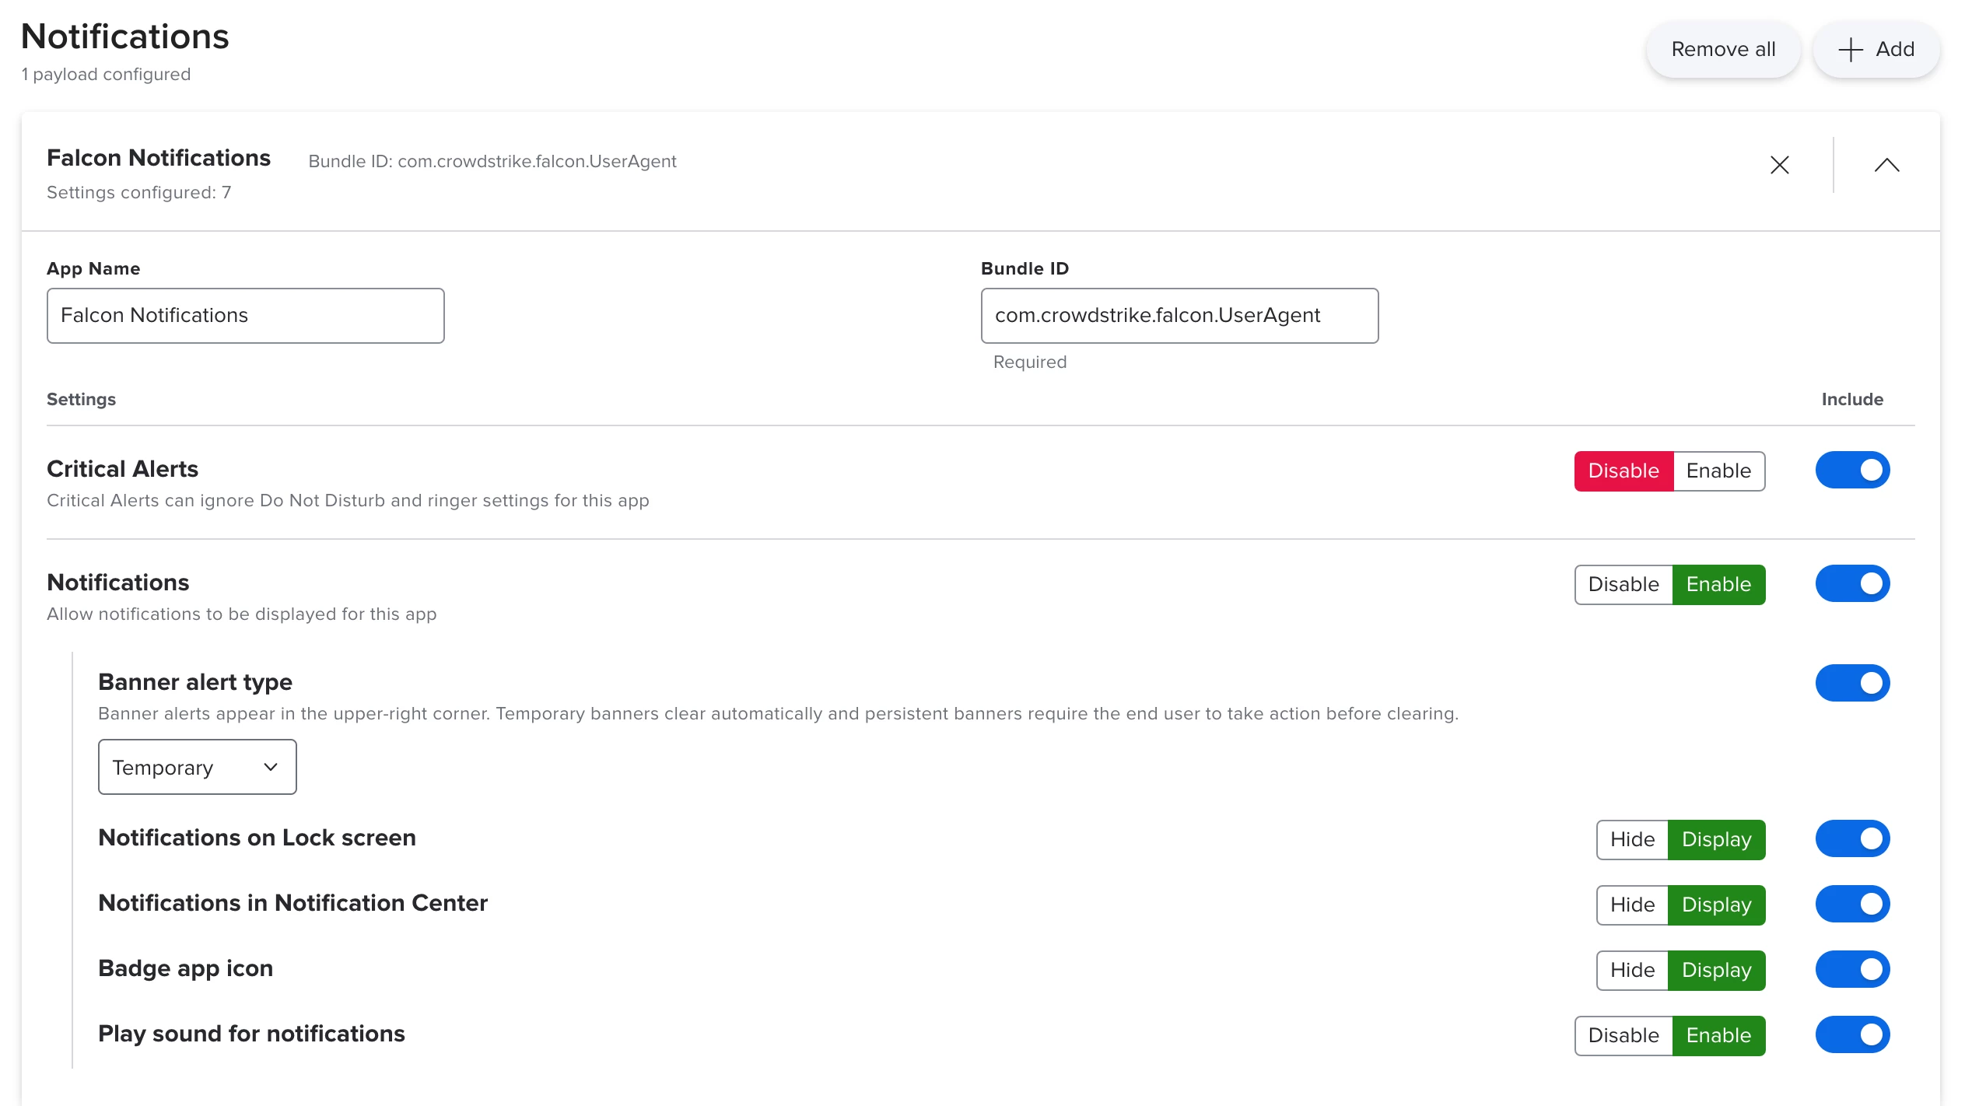Image resolution: width=1965 pixels, height=1106 pixels.
Task: Choose Hide for Badge app icon
Action: pyautogui.click(x=1632, y=970)
